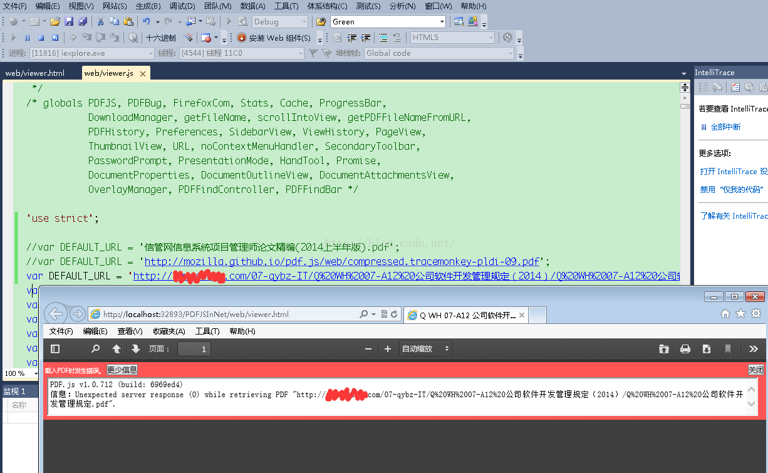768x473 pixels.
Task: Click the Undo arrow icon
Action: (146, 22)
